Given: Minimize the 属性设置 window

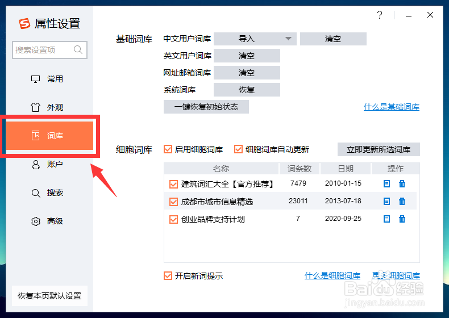Looking at the screenshot, I should [409, 15].
